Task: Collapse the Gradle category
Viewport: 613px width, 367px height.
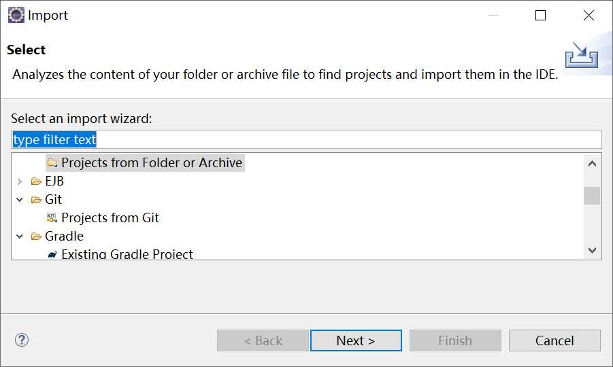Action: [20, 237]
